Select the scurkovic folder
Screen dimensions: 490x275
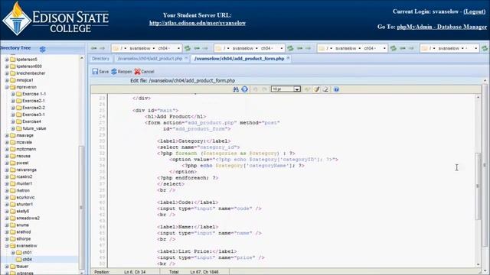(25, 197)
